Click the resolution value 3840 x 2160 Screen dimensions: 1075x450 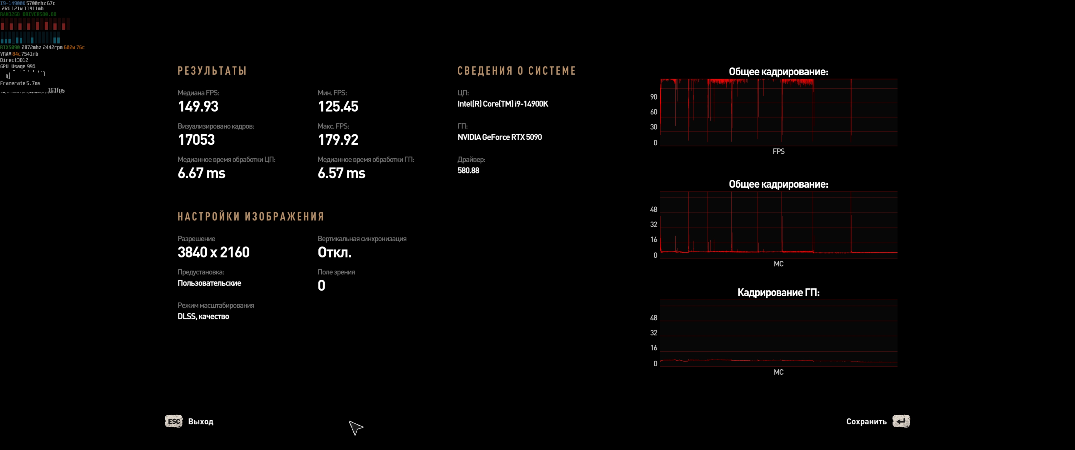coord(213,252)
